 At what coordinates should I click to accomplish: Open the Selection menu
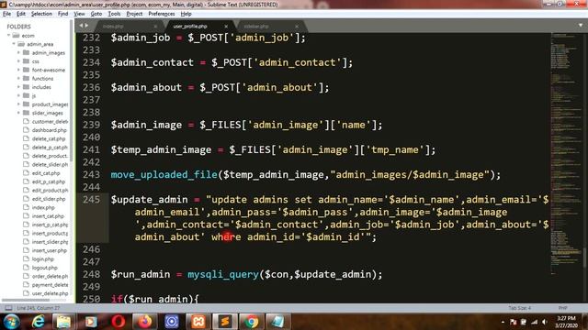click(41, 14)
